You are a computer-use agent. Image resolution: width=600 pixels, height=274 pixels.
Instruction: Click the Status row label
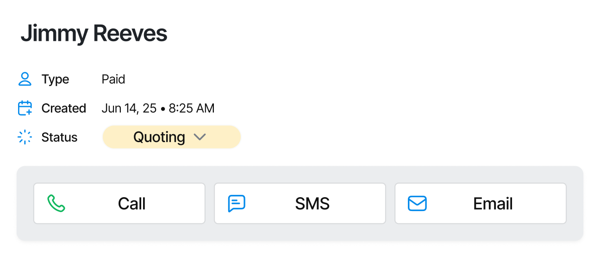[60, 137]
